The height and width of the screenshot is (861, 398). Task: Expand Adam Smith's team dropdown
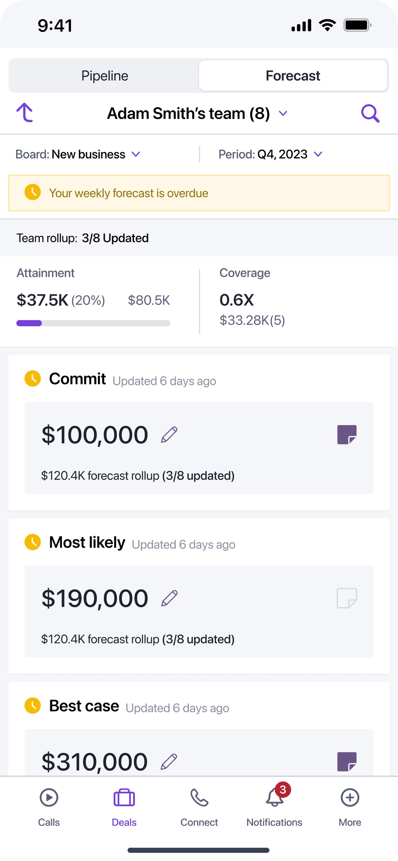pos(197,113)
